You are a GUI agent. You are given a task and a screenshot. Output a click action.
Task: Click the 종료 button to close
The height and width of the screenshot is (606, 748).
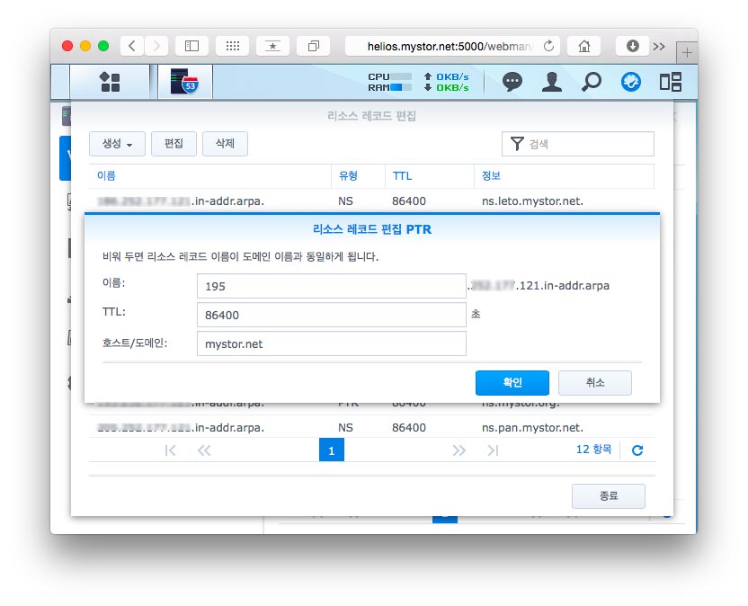point(608,496)
